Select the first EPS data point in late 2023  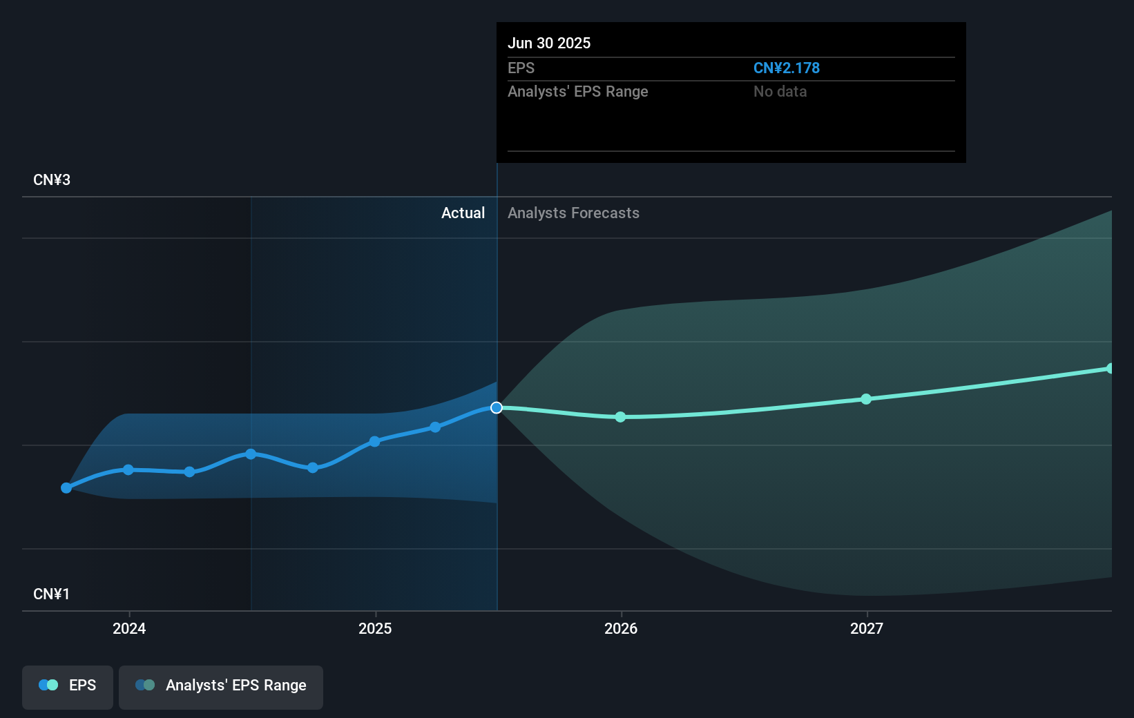coord(66,488)
